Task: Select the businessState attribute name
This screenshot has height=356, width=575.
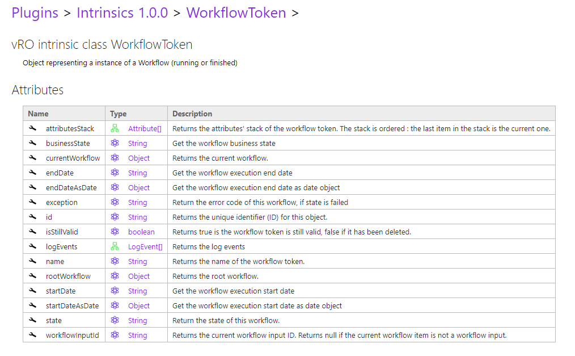Action: (68, 143)
